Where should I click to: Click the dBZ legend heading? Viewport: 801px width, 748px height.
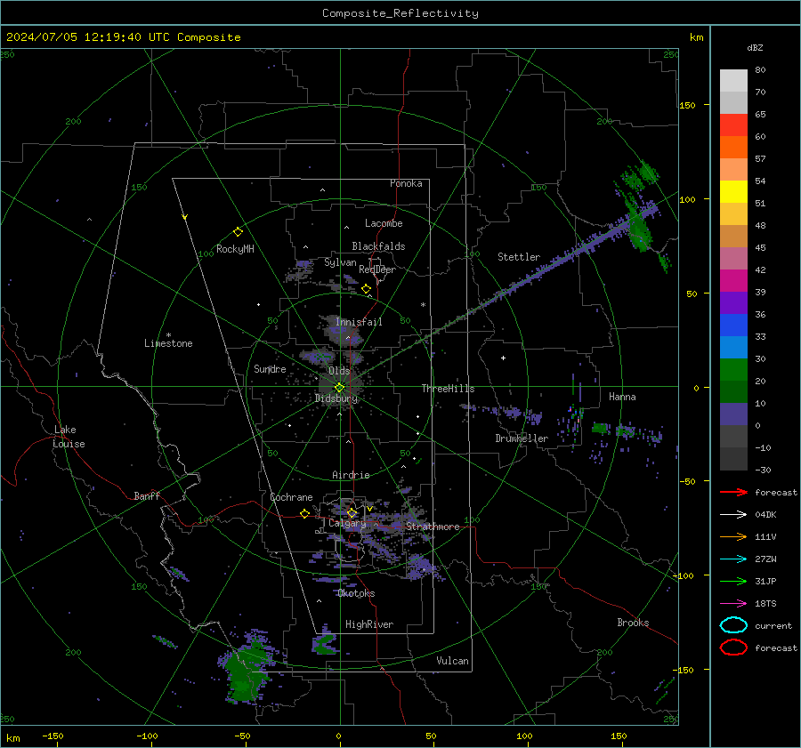point(755,47)
